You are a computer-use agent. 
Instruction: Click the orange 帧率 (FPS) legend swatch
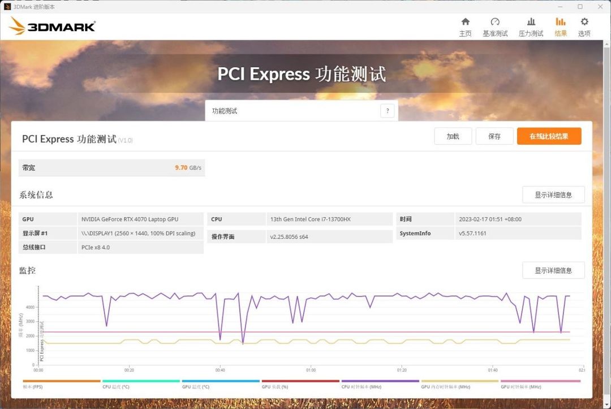pos(62,381)
